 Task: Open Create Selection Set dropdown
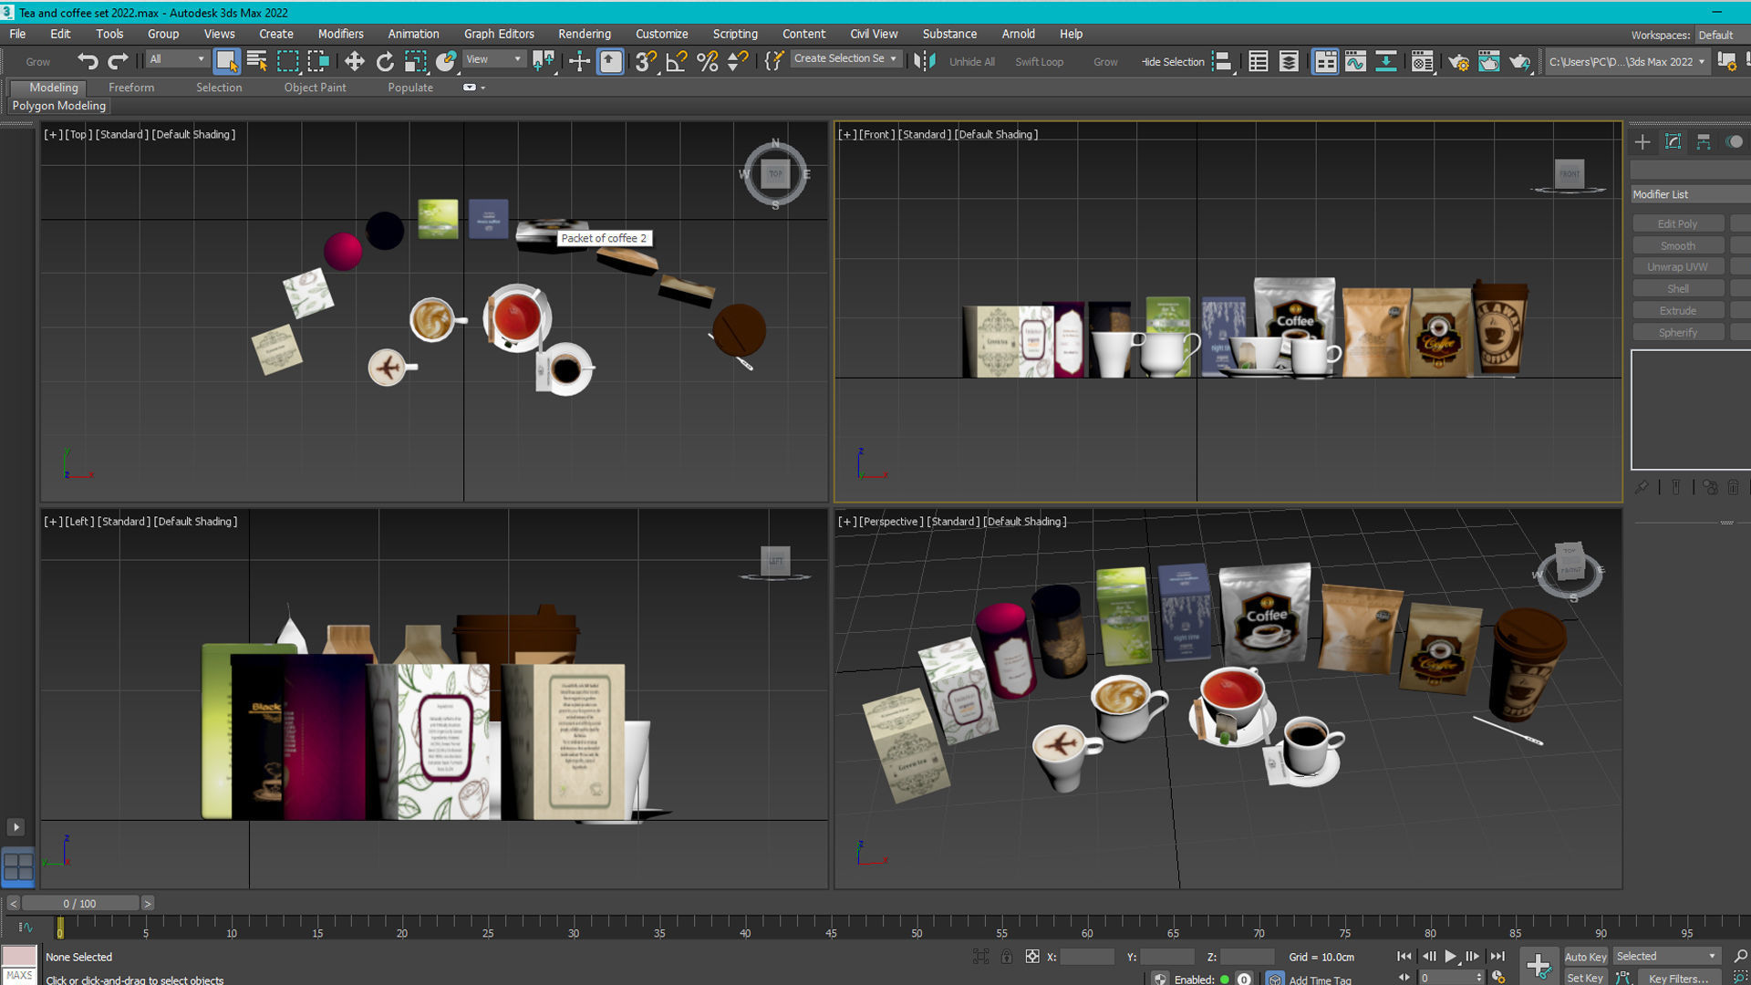click(845, 58)
